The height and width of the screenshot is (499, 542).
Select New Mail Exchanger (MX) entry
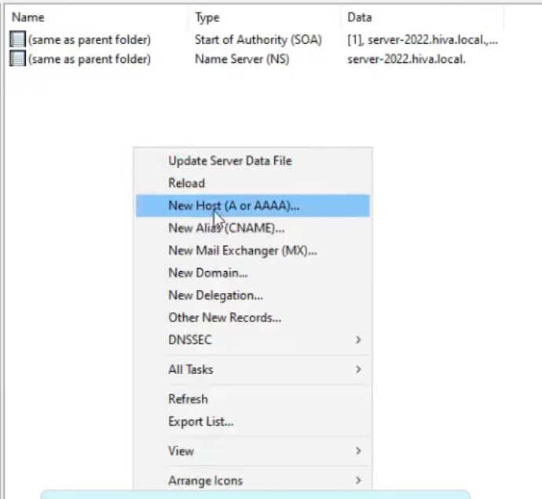pyautogui.click(x=253, y=251)
